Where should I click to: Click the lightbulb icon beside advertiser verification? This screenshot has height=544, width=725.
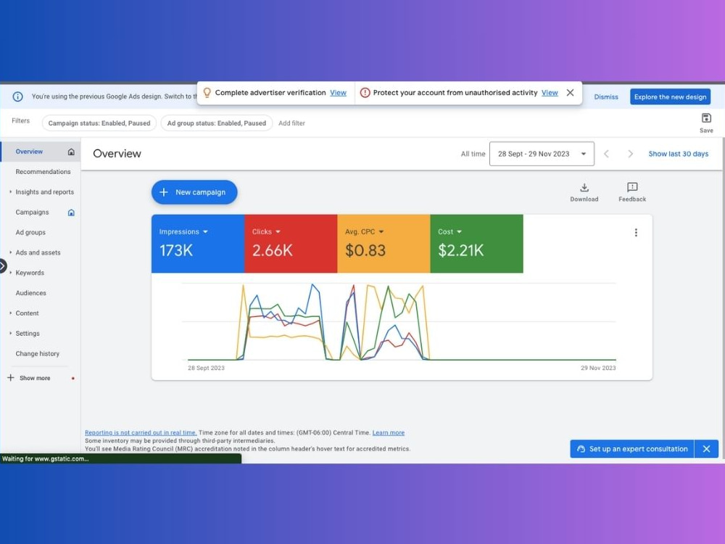(x=207, y=93)
